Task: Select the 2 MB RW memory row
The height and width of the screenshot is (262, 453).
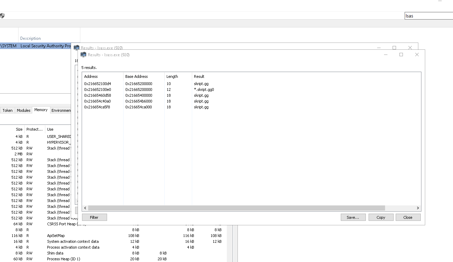Action: point(36,154)
